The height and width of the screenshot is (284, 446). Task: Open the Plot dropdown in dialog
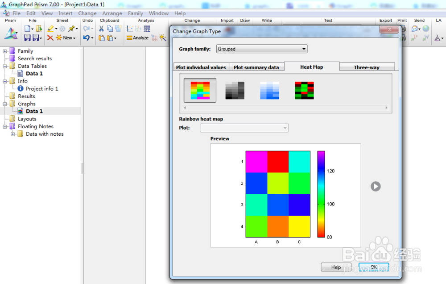244,128
